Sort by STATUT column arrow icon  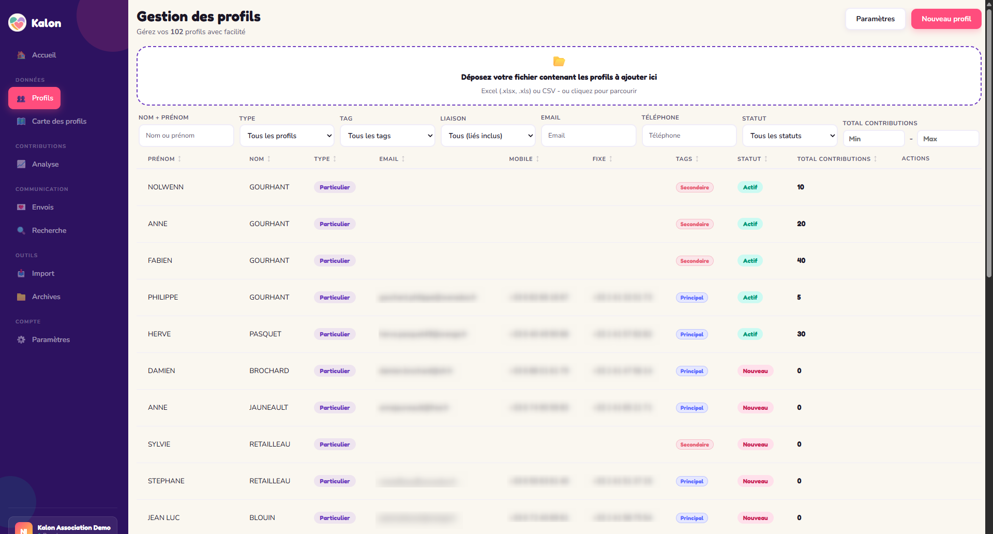point(766,159)
